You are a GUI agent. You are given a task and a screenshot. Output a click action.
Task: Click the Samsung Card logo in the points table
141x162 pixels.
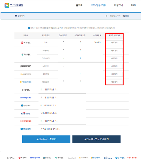(26, 98)
